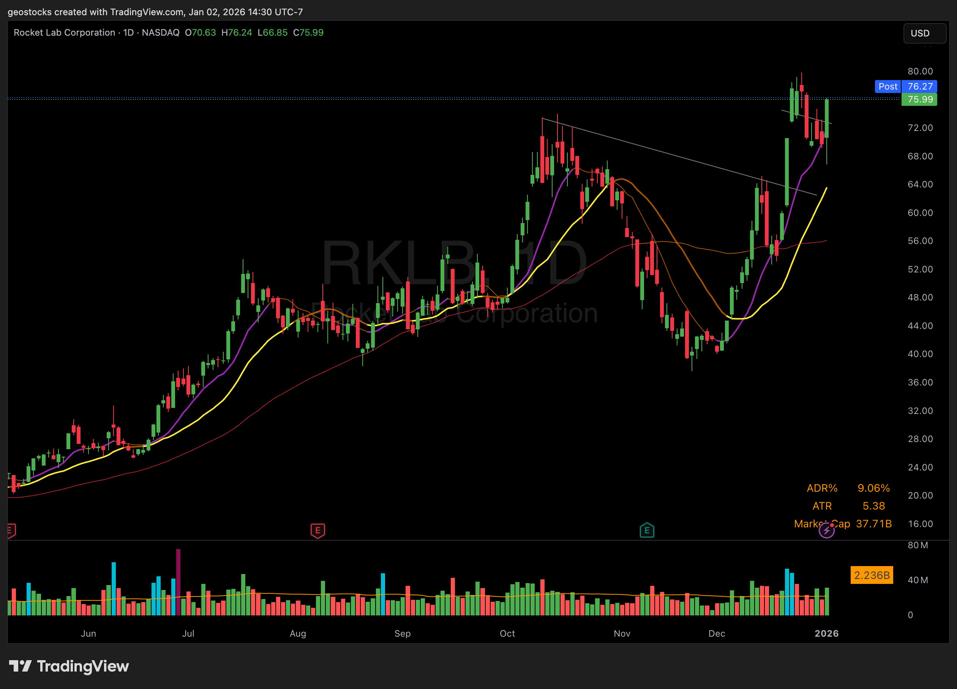Click the 2026 label on time axis

pyautogui.click(x=826, y=633)
